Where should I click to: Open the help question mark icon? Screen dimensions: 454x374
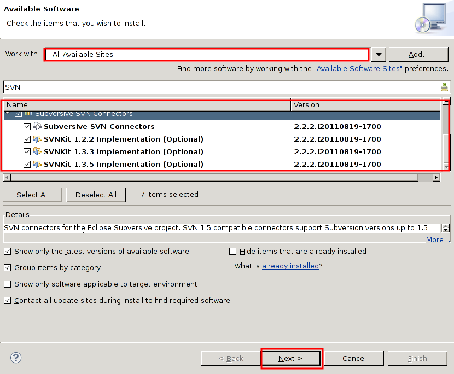(16, 358)
